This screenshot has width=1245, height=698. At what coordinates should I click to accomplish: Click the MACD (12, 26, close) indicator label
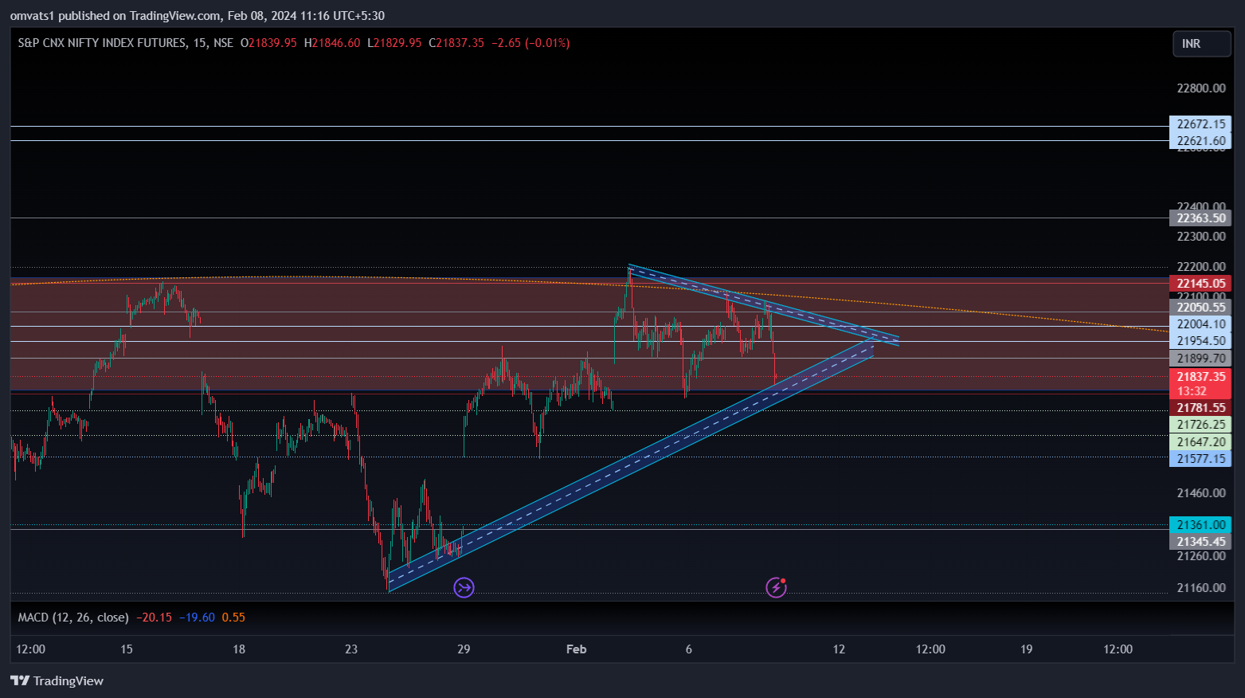point(73,618)
